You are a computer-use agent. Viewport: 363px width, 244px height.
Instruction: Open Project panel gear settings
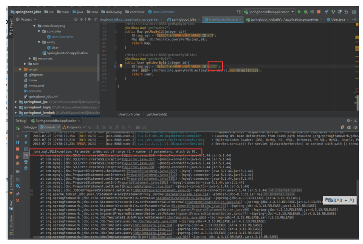89,19
